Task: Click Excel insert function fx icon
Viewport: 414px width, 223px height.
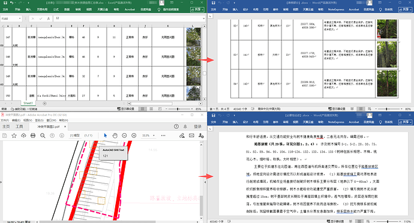Action: point(49,19)
